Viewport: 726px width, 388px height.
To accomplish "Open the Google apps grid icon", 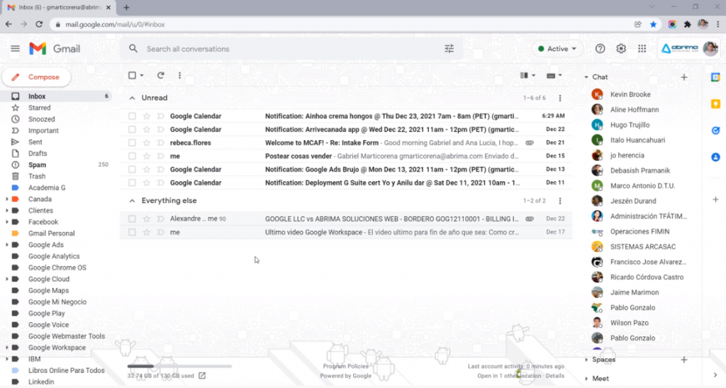I will [642, 49].
